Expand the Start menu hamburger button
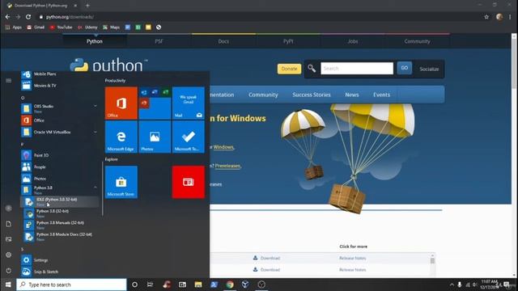The image size is (518, 291). point(9,81)
